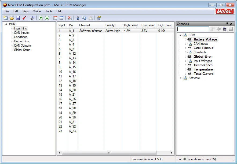Expand the Input Voltages group
The width and height of the screenshot is (237, 164).
(x=186, y=61)
